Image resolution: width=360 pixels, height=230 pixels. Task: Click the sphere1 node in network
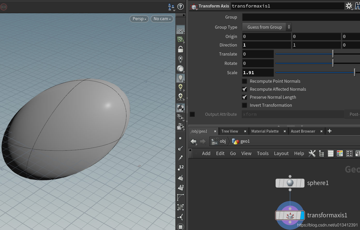pyautogui.click(x=290, y=183)
